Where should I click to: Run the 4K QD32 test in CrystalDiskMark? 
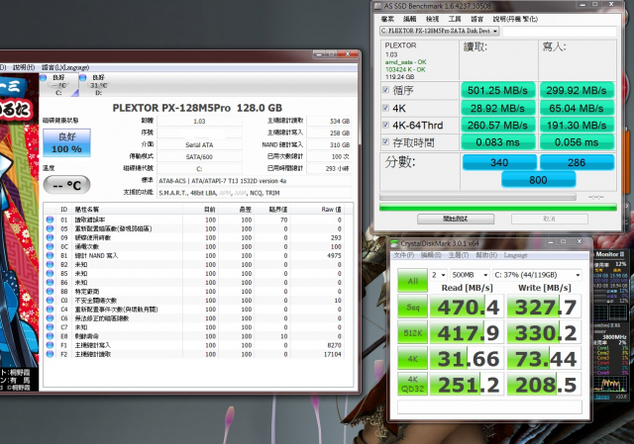[x=412, y=384]
